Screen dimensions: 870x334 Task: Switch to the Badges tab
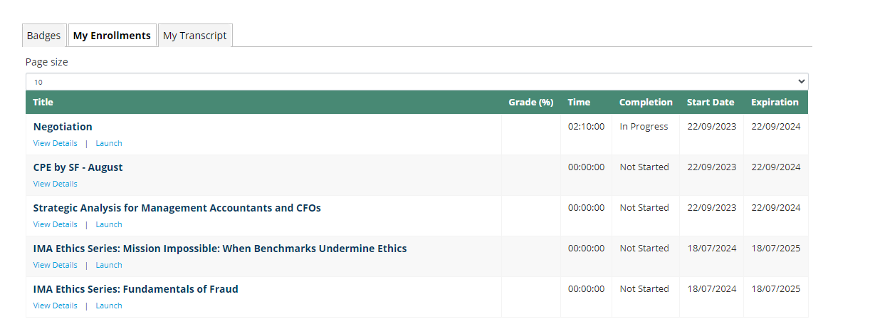pyautogui.click(x=44, y=36)
